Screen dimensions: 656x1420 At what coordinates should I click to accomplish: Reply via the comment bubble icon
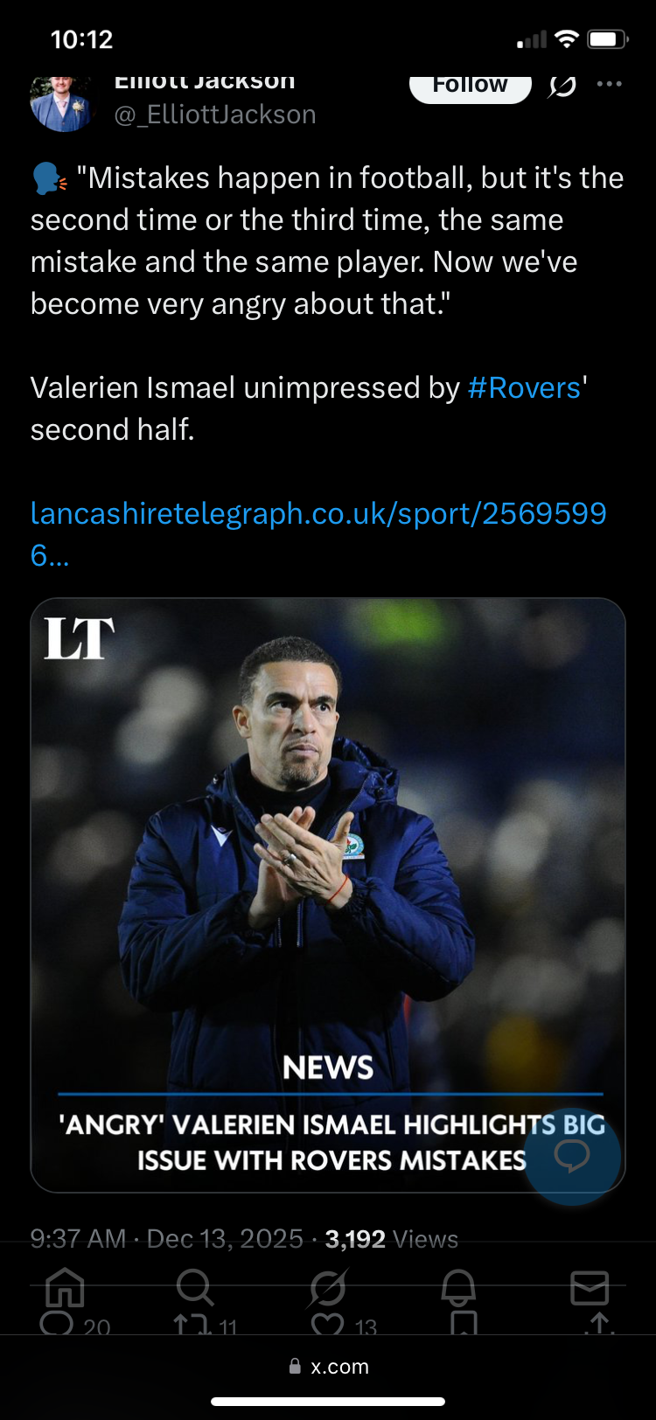[x=57, y=1326]
